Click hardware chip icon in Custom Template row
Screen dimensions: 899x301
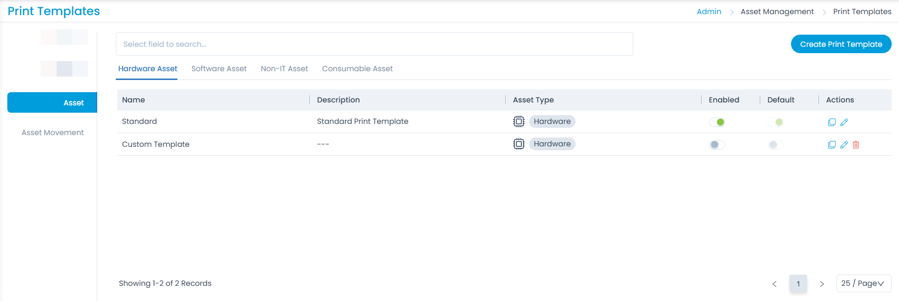[x=518, y=144]
